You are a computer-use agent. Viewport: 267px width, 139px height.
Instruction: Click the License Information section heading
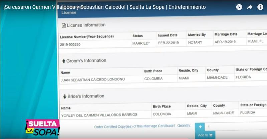[x=86, y=25]
